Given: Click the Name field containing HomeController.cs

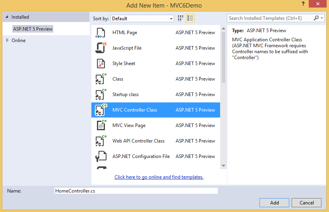Looking at the screenshot, I should (x=136, y=191).
